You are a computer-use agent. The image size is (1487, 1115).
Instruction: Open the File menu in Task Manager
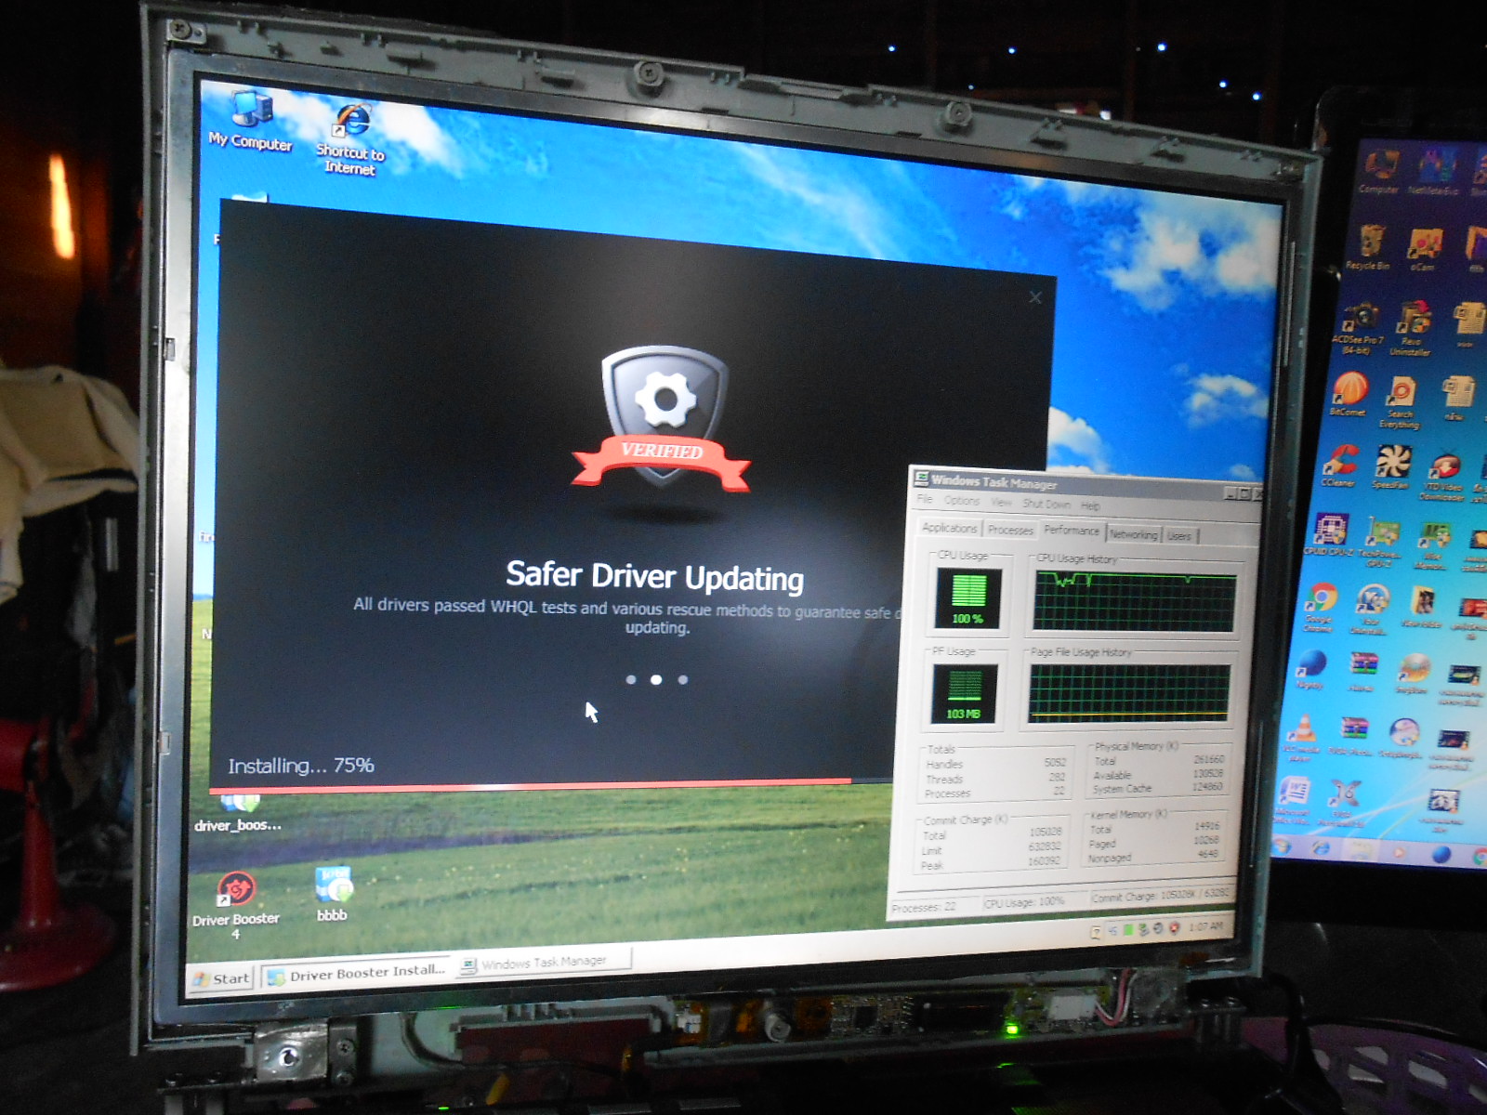click(x=925, y=499)
